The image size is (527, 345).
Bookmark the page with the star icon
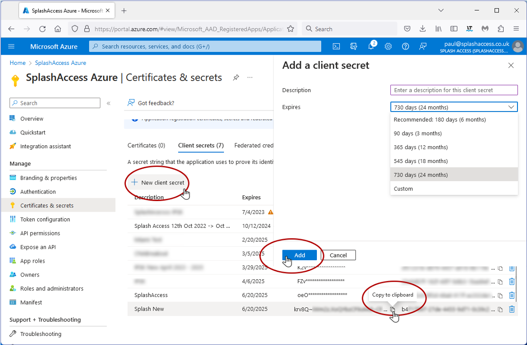coord(290,29)
